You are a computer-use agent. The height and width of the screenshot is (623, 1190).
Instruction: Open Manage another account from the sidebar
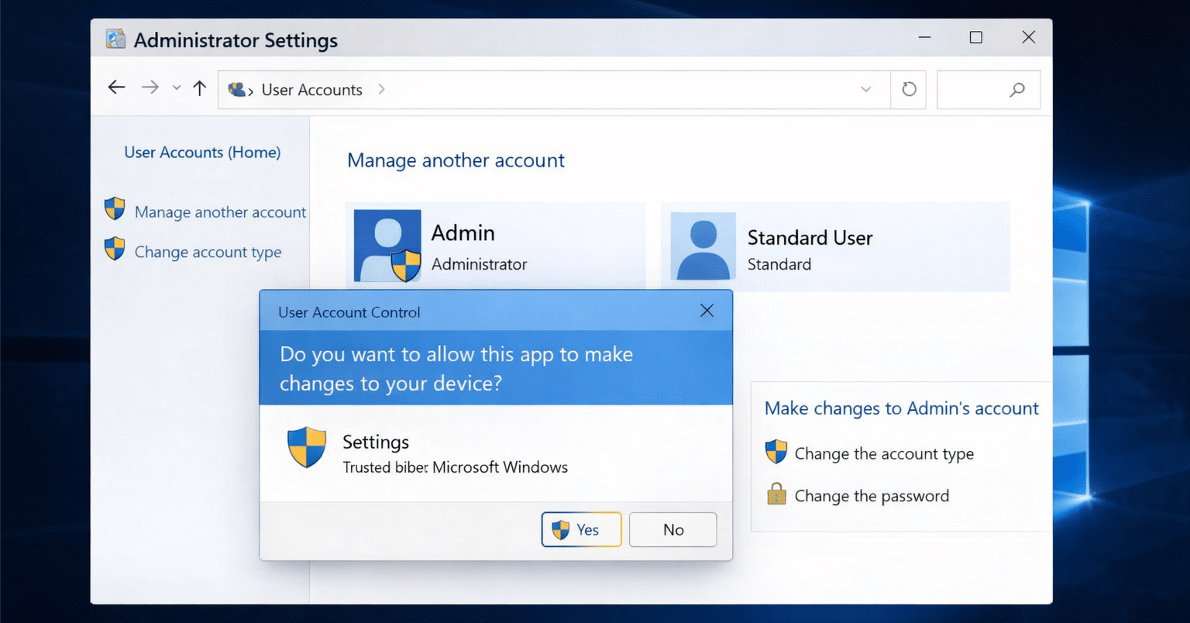(220, 212)
